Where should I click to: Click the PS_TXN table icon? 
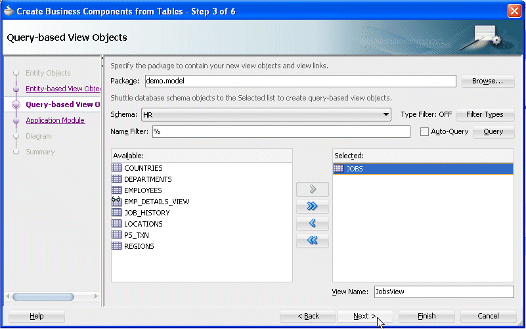[116, 234]
